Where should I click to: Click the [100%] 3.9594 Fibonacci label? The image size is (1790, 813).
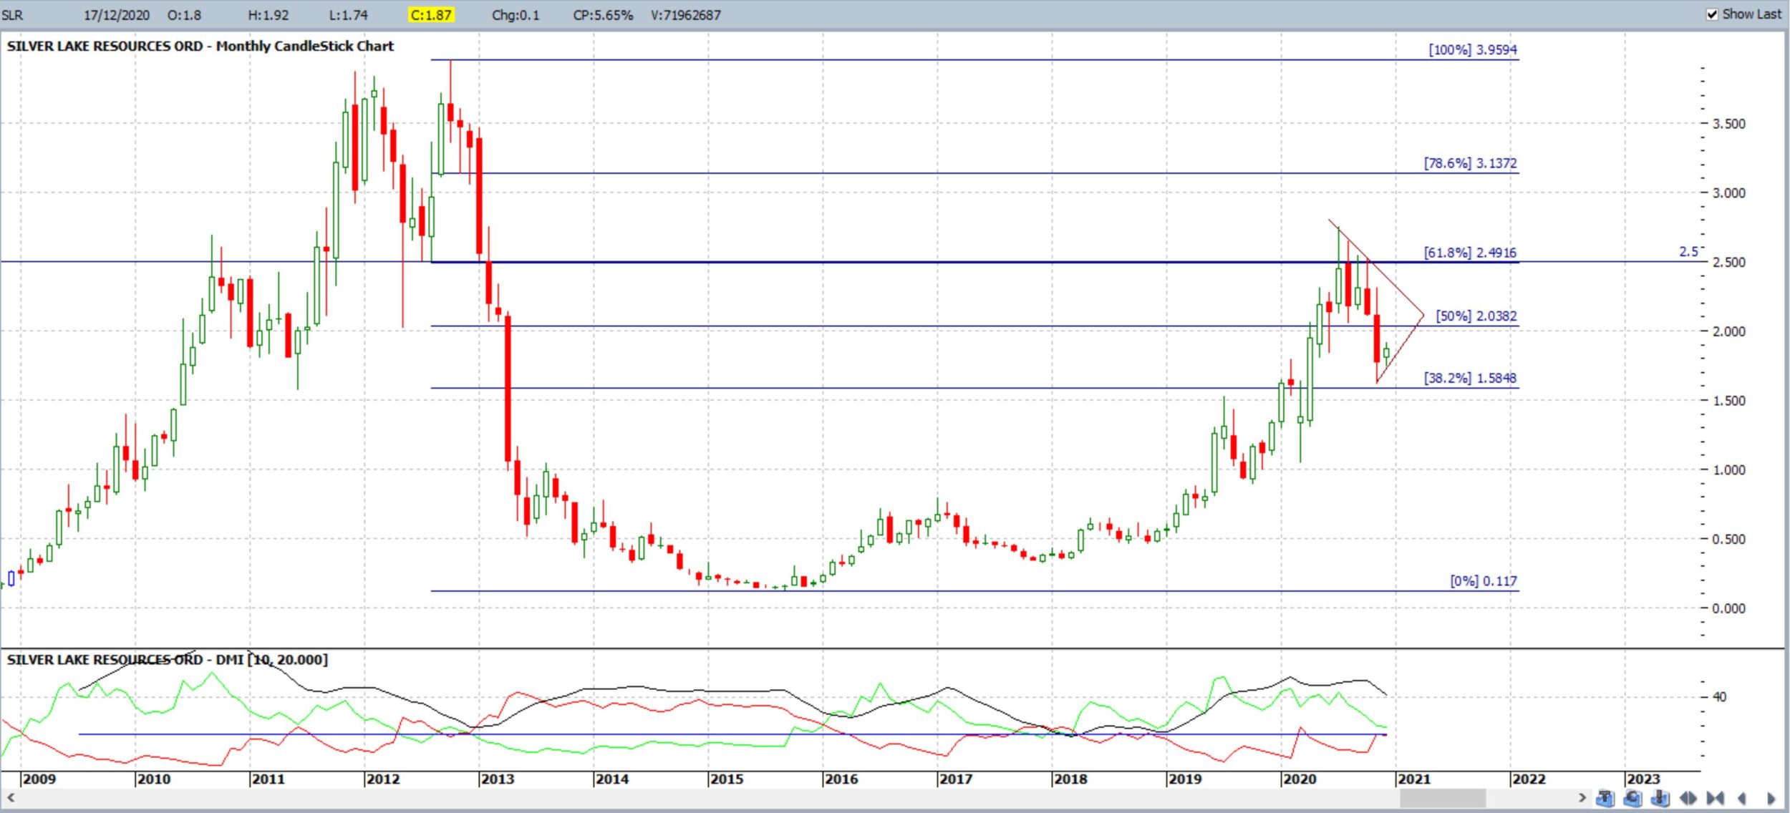(1472, 49)
